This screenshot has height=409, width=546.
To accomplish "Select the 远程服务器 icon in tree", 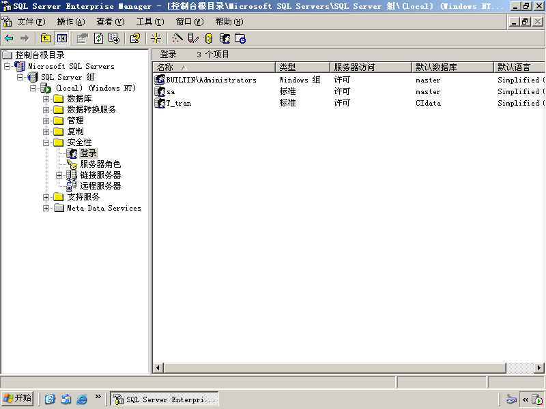I will (72, 186).
